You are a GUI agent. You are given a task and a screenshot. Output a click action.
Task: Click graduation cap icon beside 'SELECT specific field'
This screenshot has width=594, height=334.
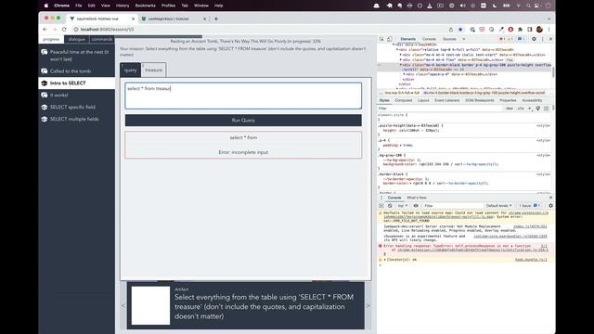[x=45, y=108]
